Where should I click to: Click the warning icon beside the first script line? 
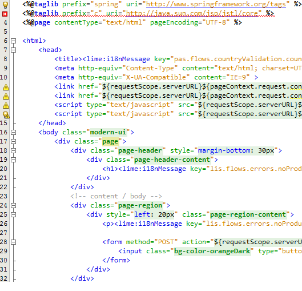point(6,106)
